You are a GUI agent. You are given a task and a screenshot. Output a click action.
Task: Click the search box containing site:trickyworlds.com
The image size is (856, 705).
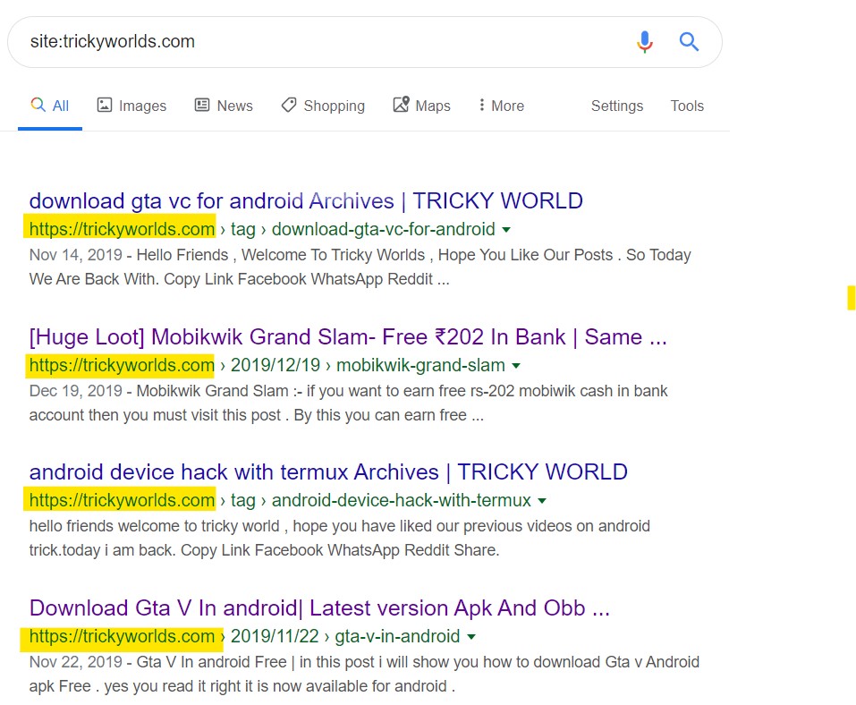click(365, 42)
